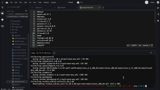Expand the utils folder
This screenshot has width=160, height=90.
point(11,32)
